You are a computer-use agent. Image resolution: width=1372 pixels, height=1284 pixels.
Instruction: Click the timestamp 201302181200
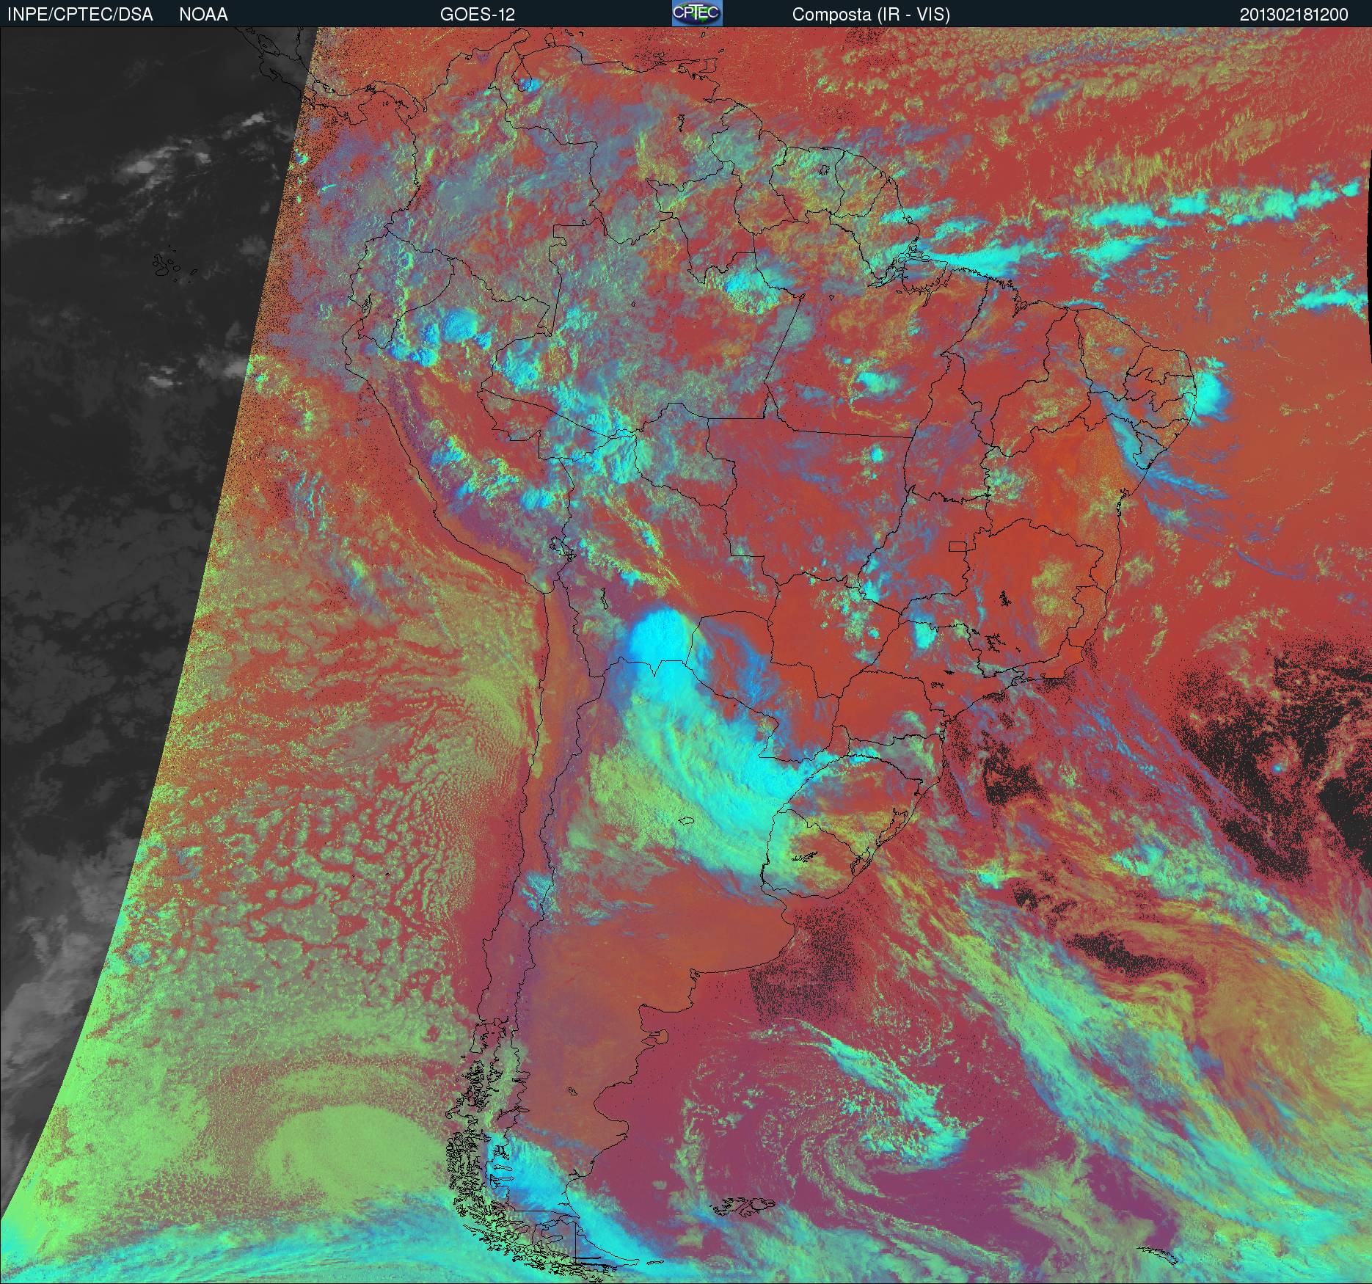pyautogui.click(x=1294, y=15)
